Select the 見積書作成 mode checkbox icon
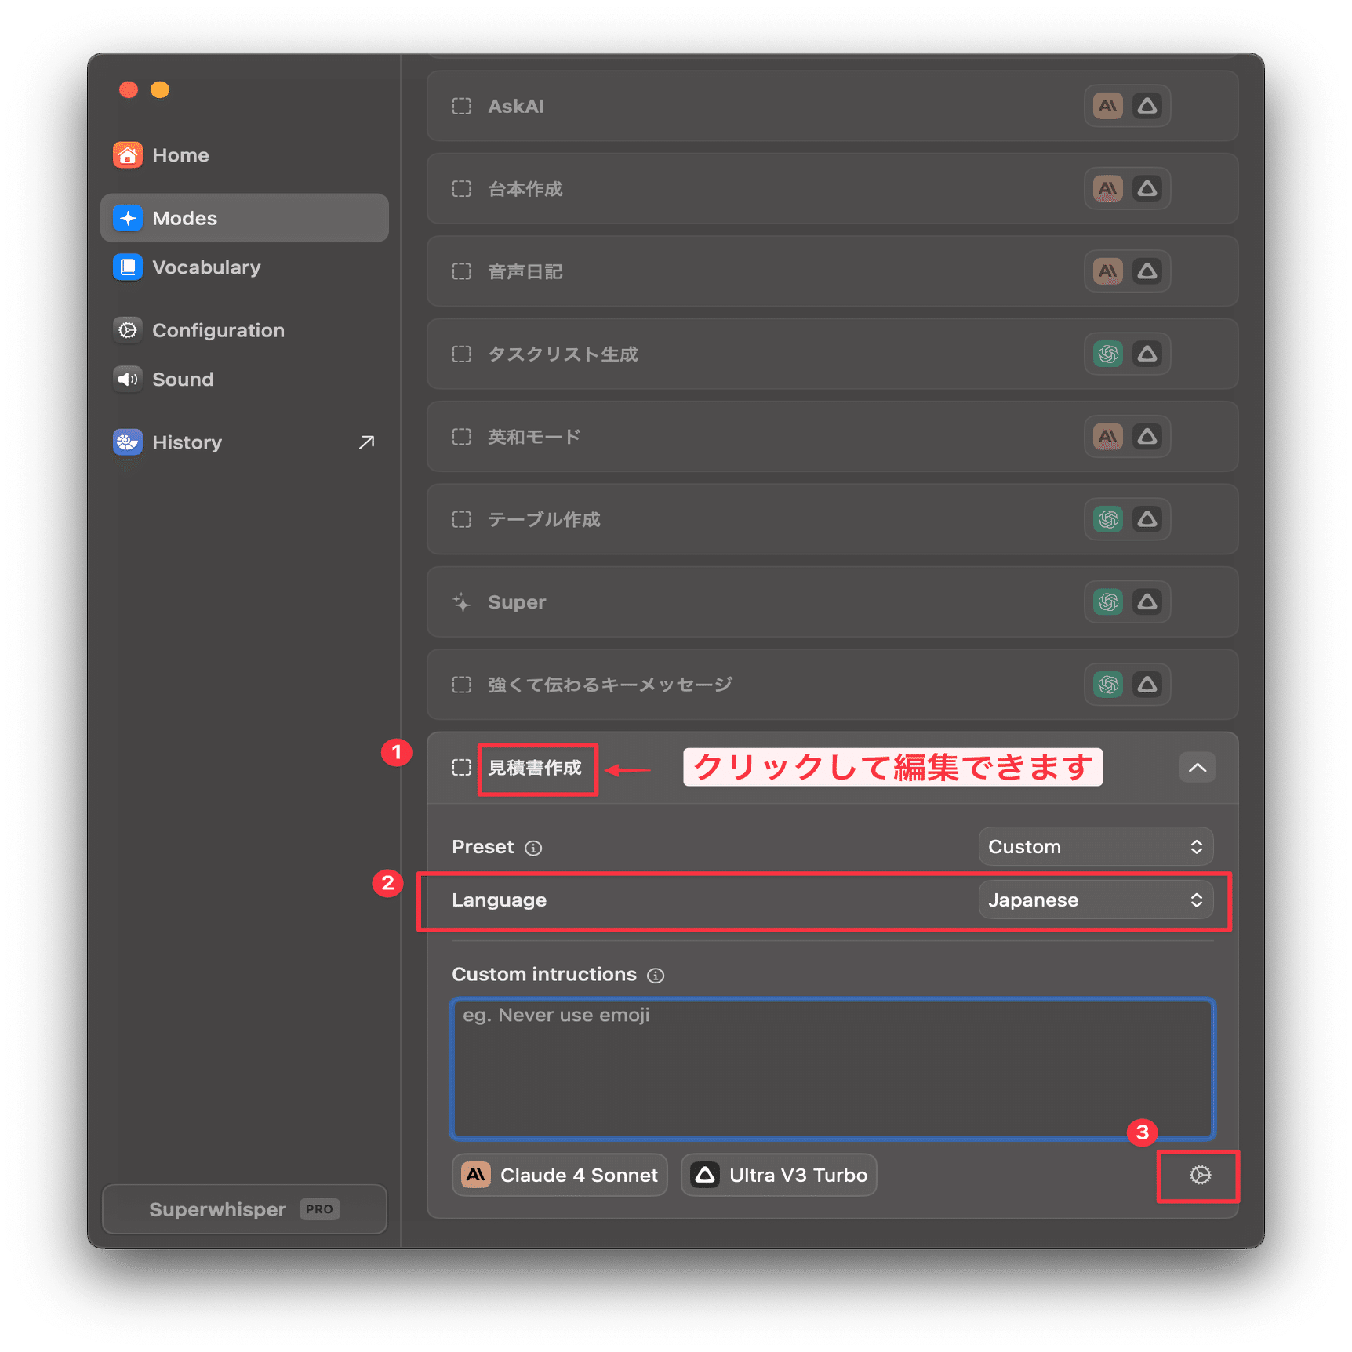This screenshot has height=1352, width=1352. pos(462,767)
